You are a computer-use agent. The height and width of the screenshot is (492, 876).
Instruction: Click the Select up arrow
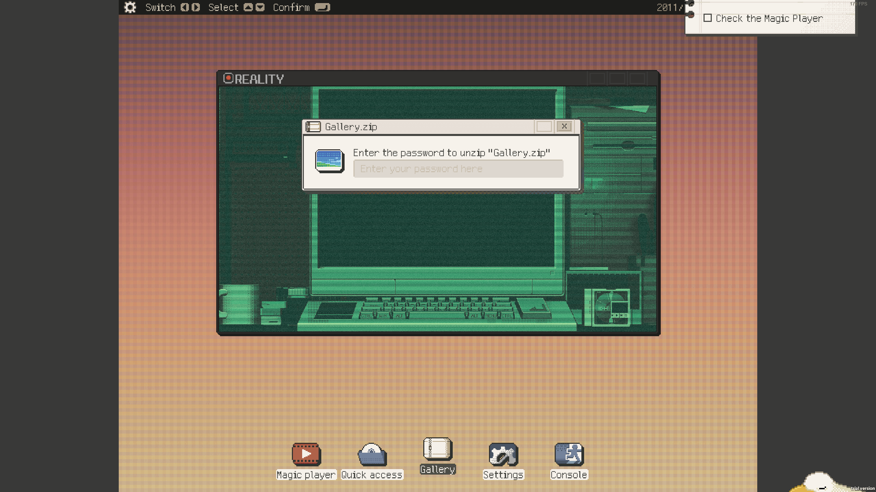click(249, 7)
